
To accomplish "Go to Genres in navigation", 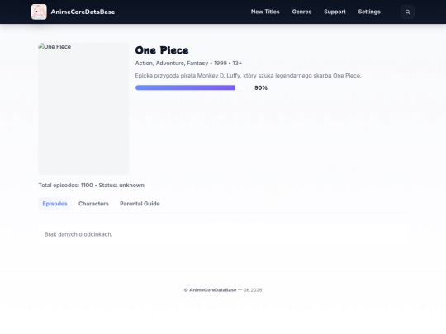I will click(301, 12).
